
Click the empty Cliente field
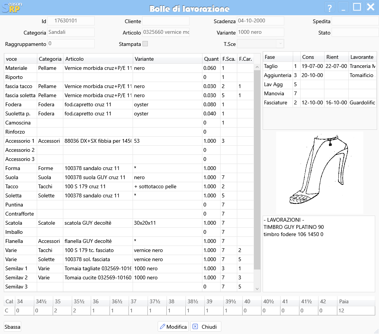coord(166,21)
